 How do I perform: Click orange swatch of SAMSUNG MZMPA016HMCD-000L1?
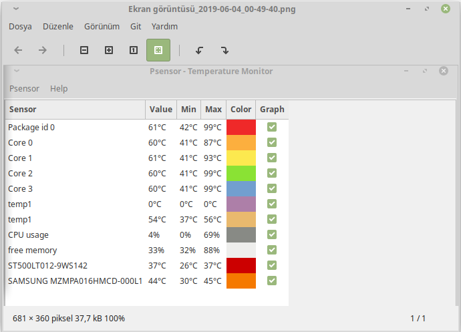(x=241, y=281)
